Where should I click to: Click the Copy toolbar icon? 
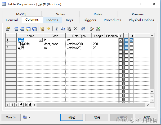tap(63, 29)
